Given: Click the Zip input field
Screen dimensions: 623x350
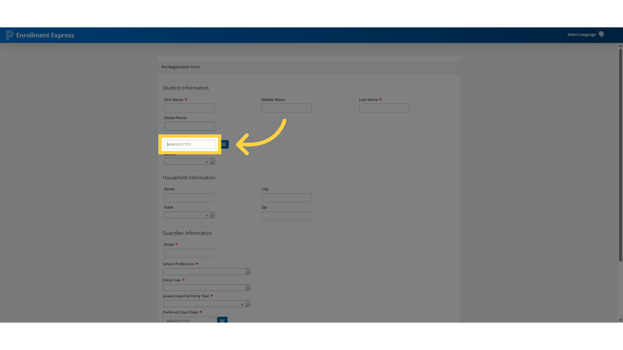Looking at the screenshot, I should [x=287, y=216].
